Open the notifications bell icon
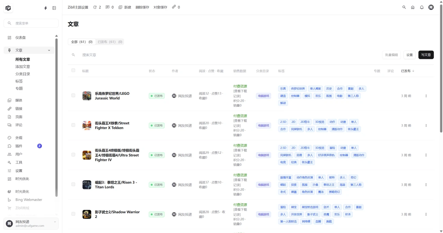443x233 pixels. coord(422,7)
